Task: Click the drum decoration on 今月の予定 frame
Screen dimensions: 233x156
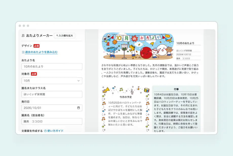Action: pos(147,90)
